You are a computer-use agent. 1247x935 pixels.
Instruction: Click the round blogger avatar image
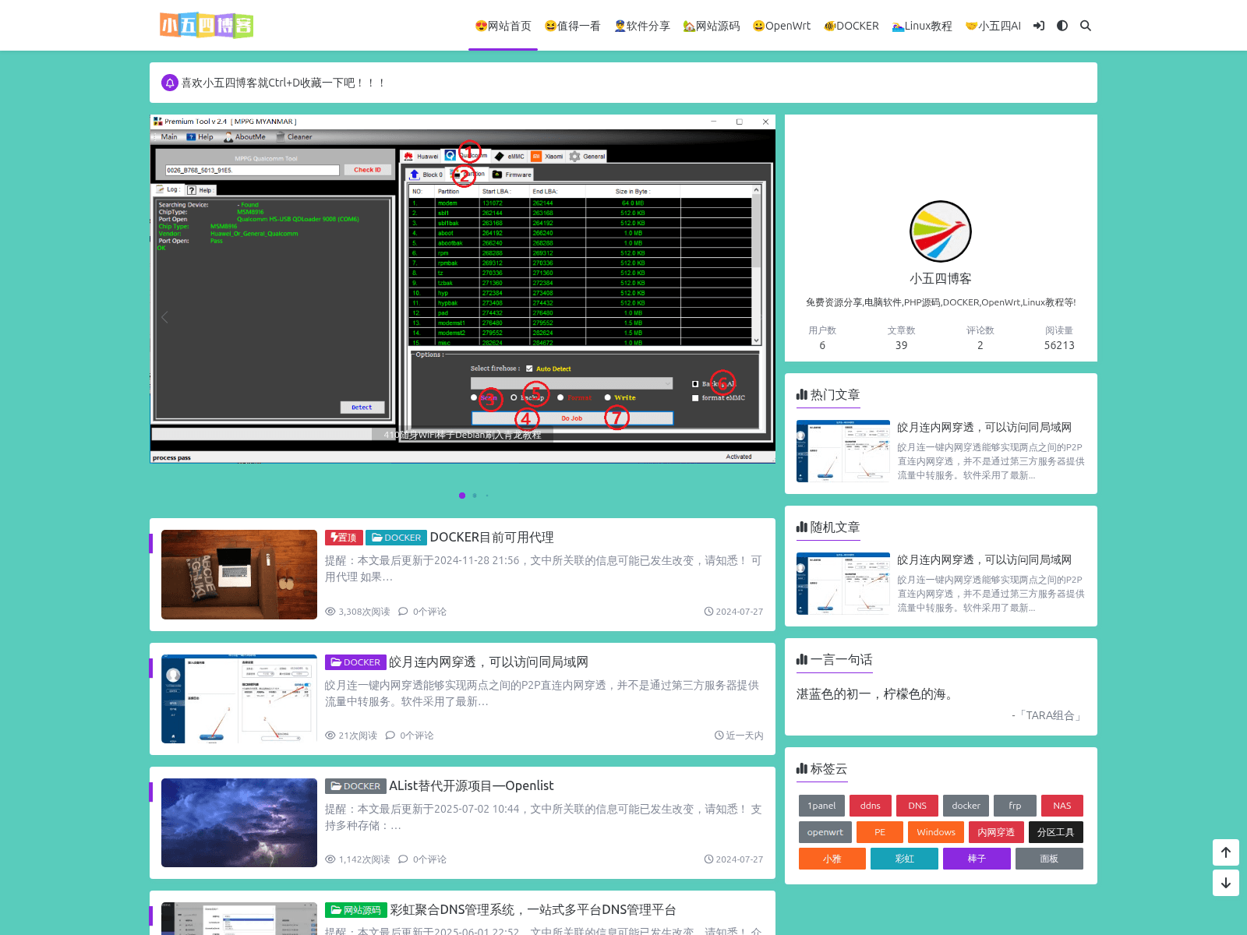pyautogui.click(x=941, y=231)
